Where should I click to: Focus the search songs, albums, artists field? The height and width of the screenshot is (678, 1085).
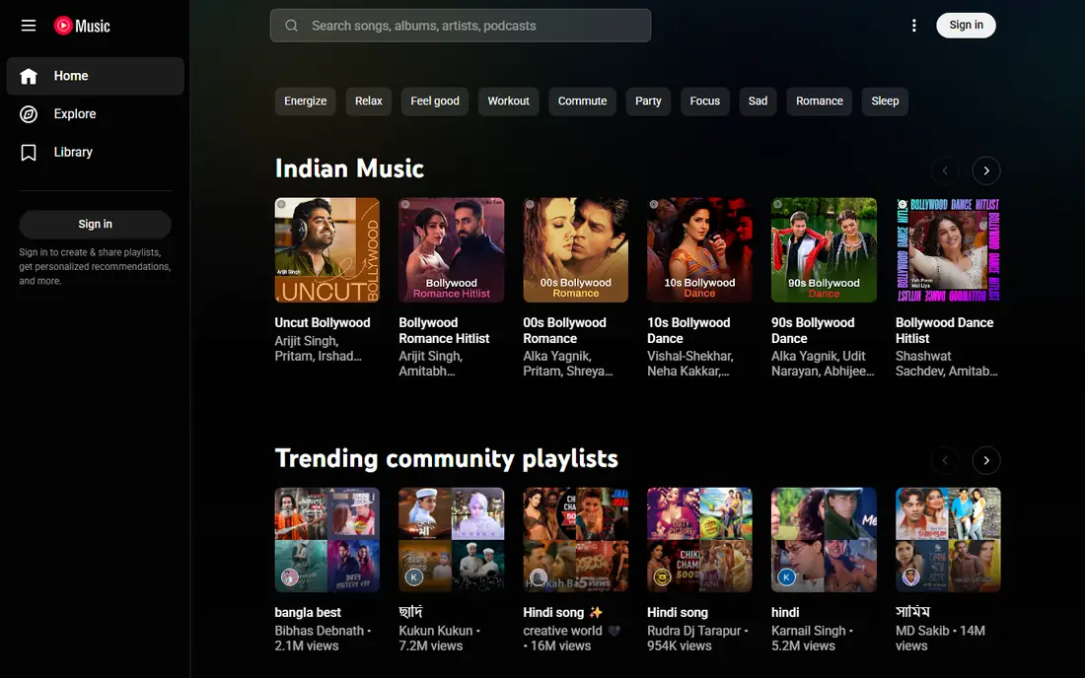461,26
